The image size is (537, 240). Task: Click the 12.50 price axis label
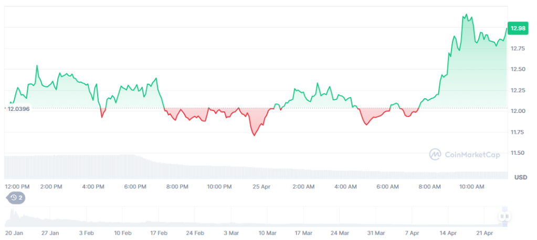point(518,70)
